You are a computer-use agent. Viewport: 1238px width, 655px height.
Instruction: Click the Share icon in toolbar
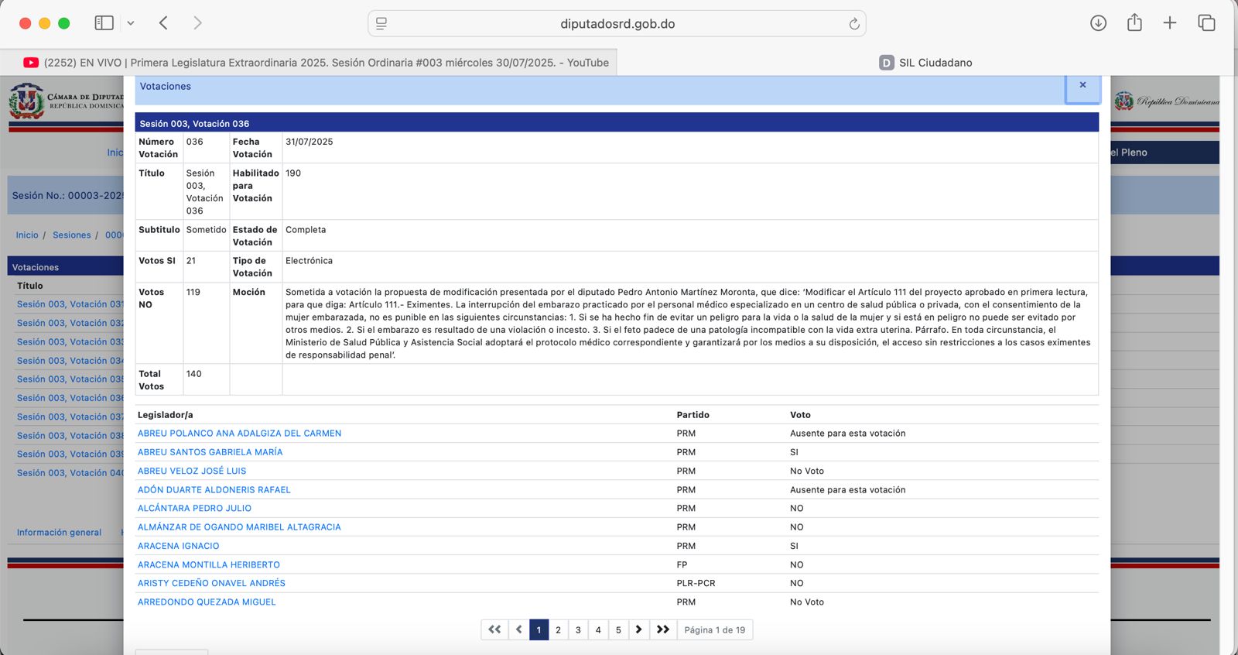coord(1134,23)
